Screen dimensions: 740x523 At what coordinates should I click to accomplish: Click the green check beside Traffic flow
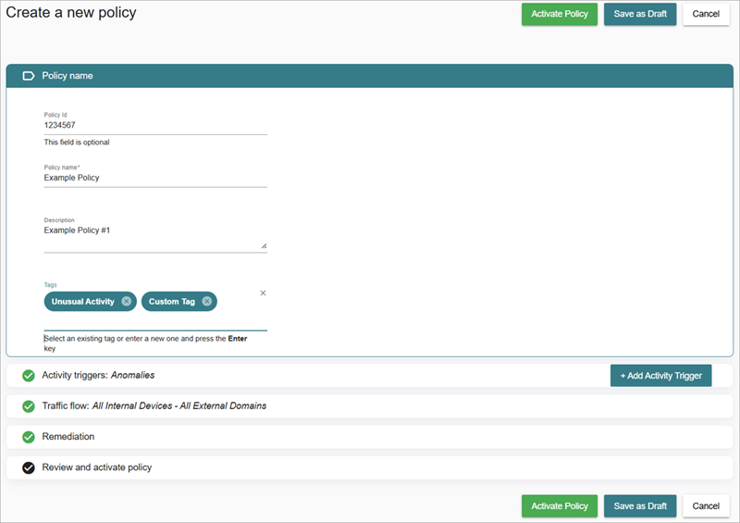(x=29, y=406)
